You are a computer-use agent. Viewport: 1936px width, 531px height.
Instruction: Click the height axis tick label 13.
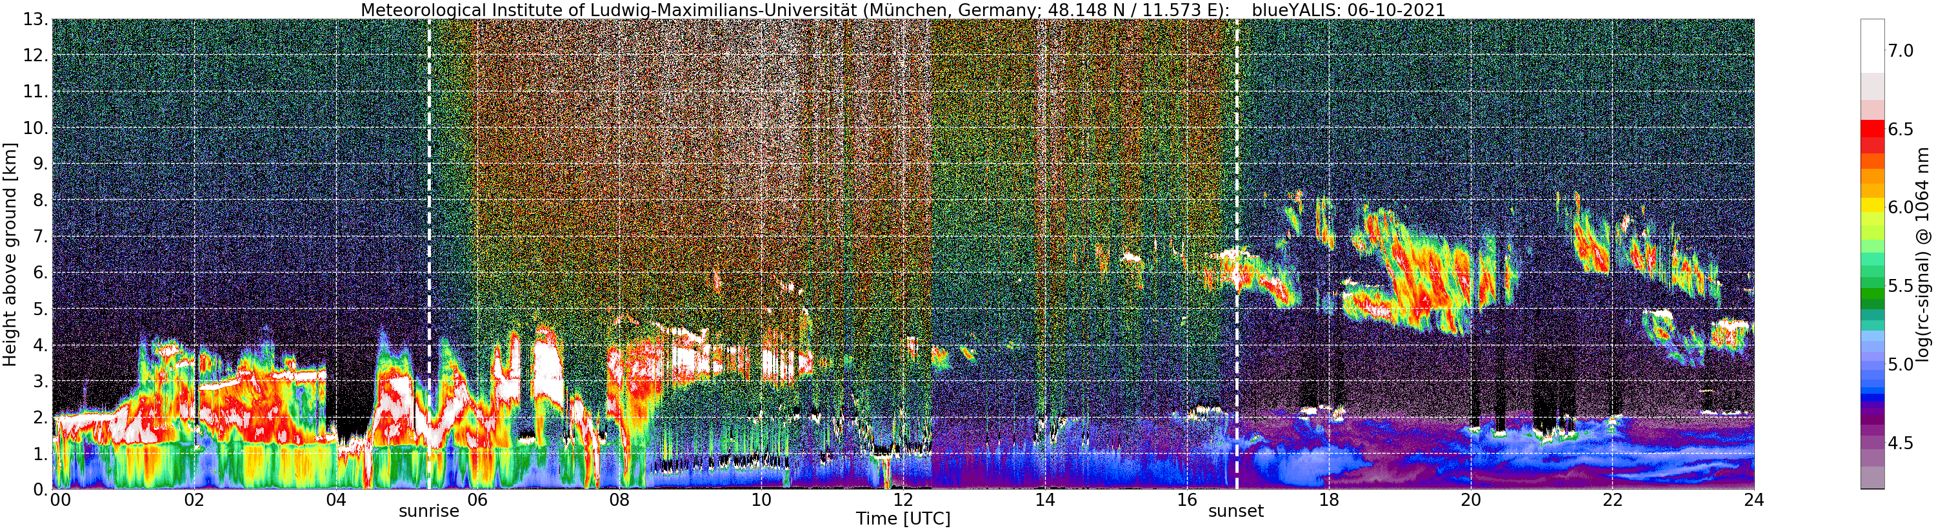35,19
